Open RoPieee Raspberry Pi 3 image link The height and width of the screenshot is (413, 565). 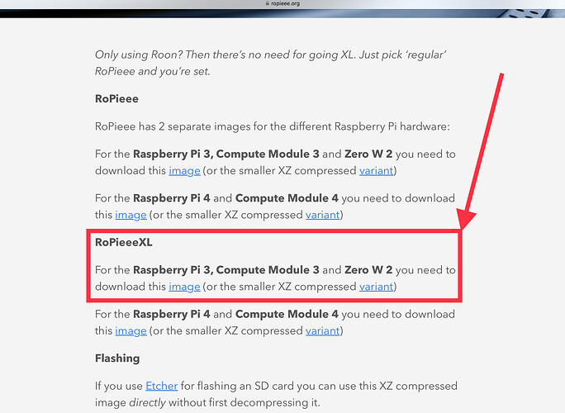point(184,170)
